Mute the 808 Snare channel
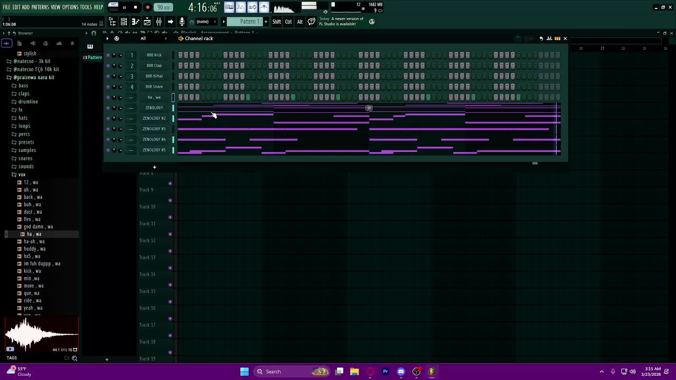Image resolution: width=676 pixels, height=380 pixels. pyautogui.click(x=108, y=87)
